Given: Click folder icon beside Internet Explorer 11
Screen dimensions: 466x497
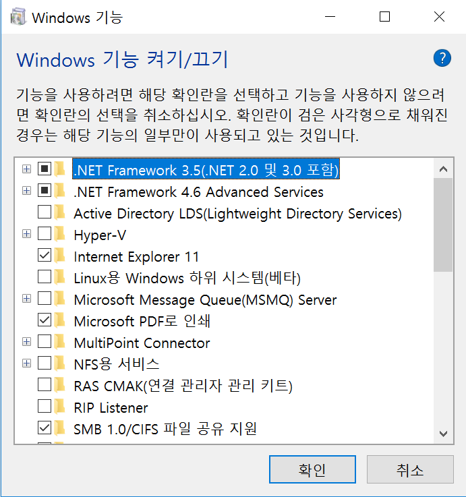Looking at the screenshot, I should 59,256.
